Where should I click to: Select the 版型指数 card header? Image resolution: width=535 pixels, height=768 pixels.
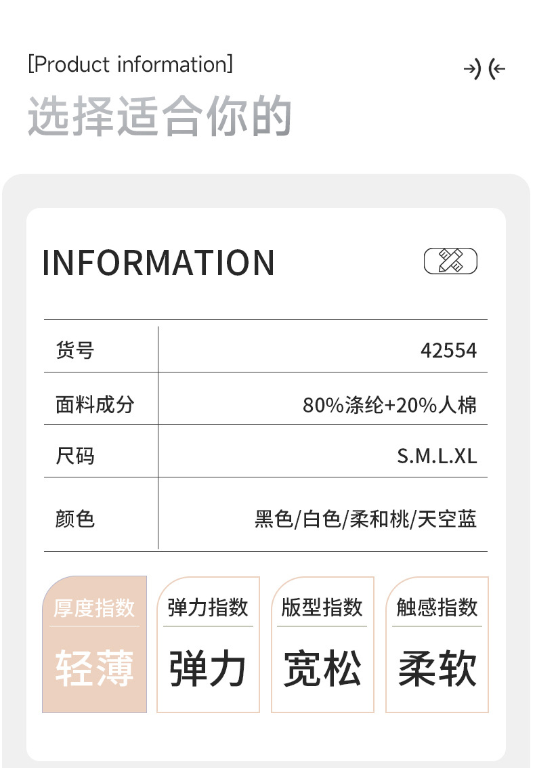tap(322, 607)
